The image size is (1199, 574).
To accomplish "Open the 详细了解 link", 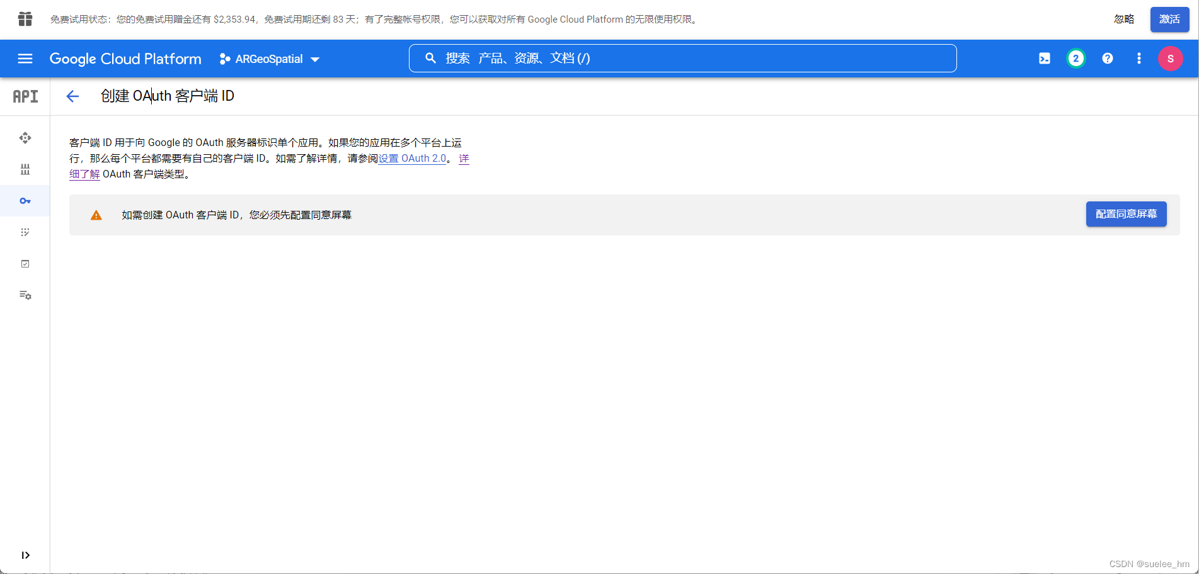I will 84,174.
